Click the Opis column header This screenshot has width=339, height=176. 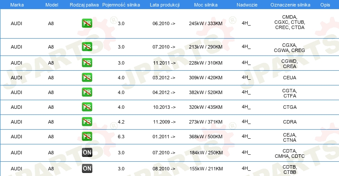[325, 5]
